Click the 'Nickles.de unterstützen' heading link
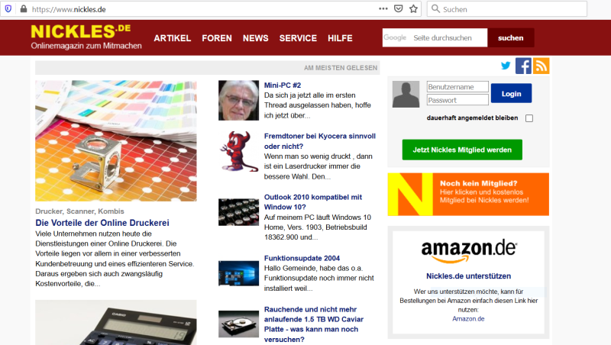Screen dimensions: 611x345 click(468, 276)
